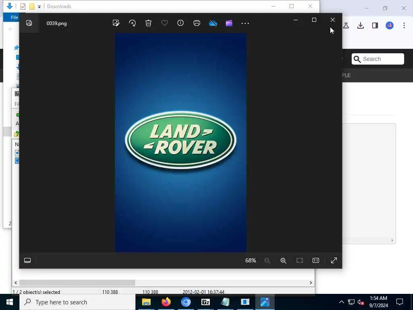Minimize the Photos viewer window
Screen dimensions: 413x310
[296, 20]
